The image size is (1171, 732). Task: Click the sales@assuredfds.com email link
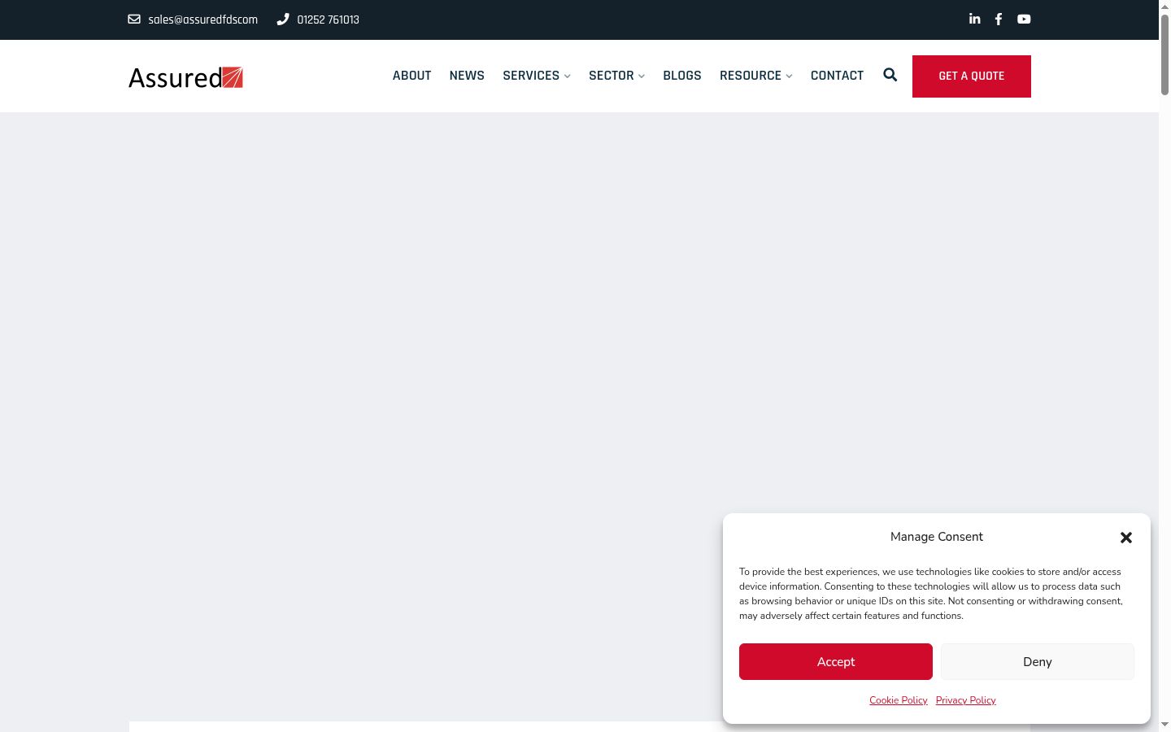point(203,20)
